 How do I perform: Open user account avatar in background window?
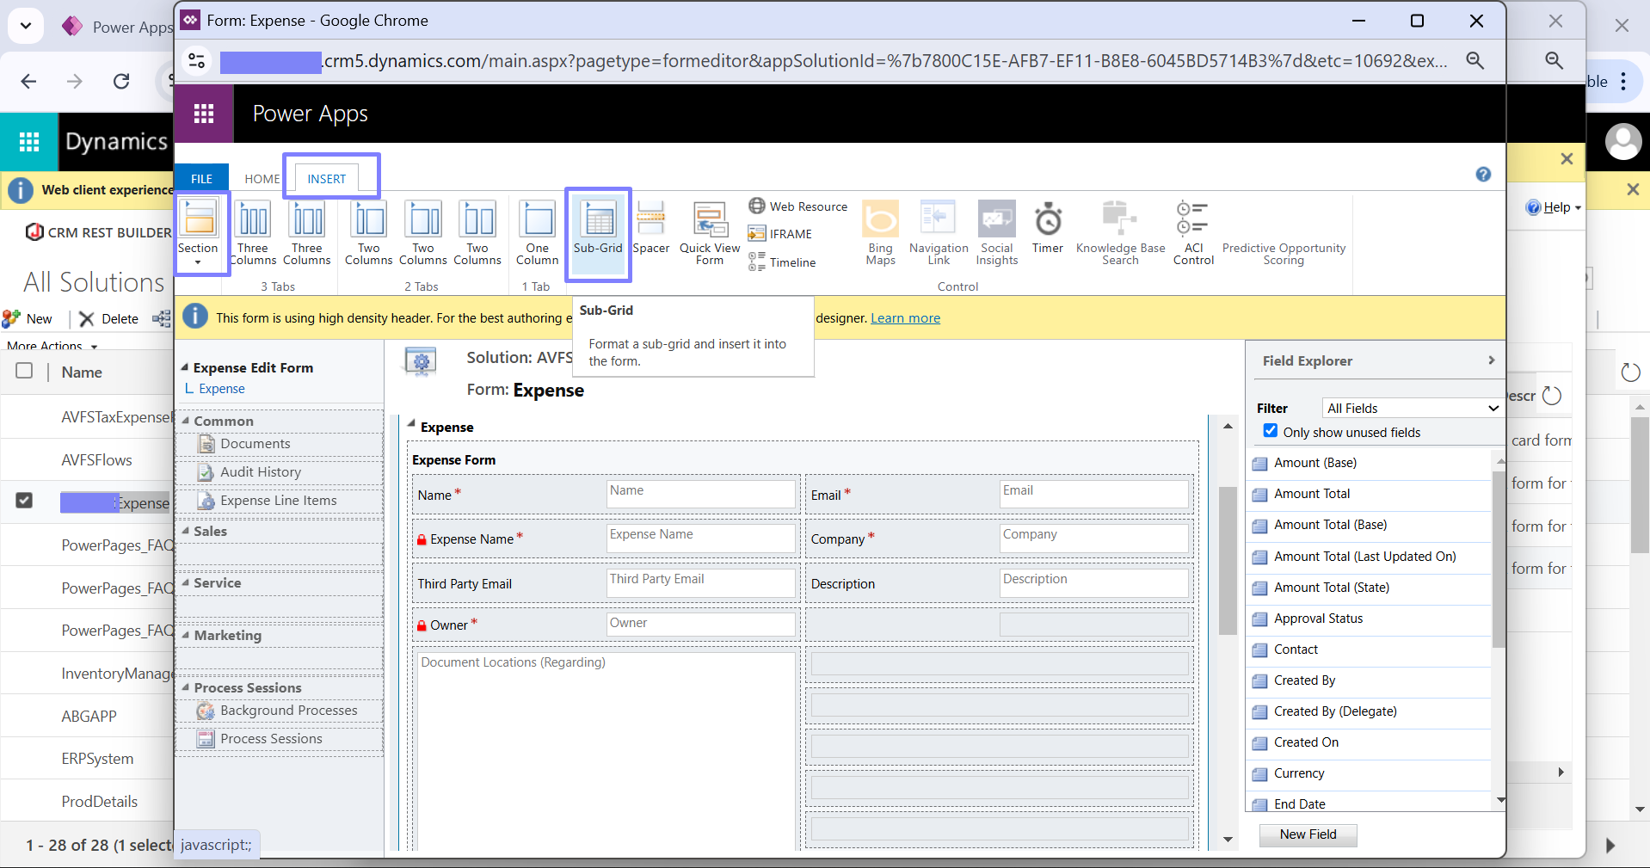(x=1623, y=142)
